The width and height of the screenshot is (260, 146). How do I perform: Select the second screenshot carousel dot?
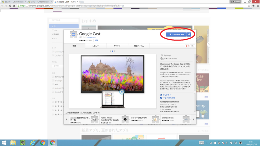click(112, 51)
